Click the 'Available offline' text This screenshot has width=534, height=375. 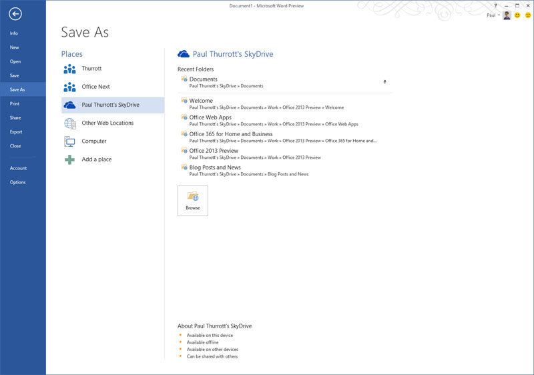pos(203,342)
